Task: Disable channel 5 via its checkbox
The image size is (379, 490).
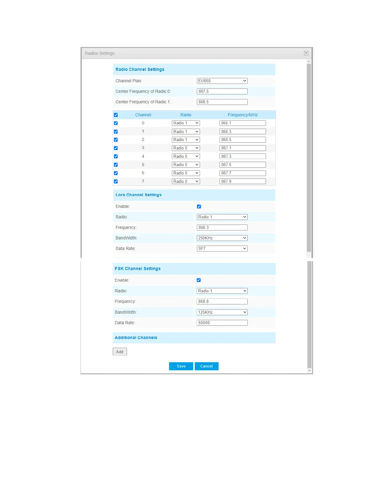Action: (x=116, y=165)
